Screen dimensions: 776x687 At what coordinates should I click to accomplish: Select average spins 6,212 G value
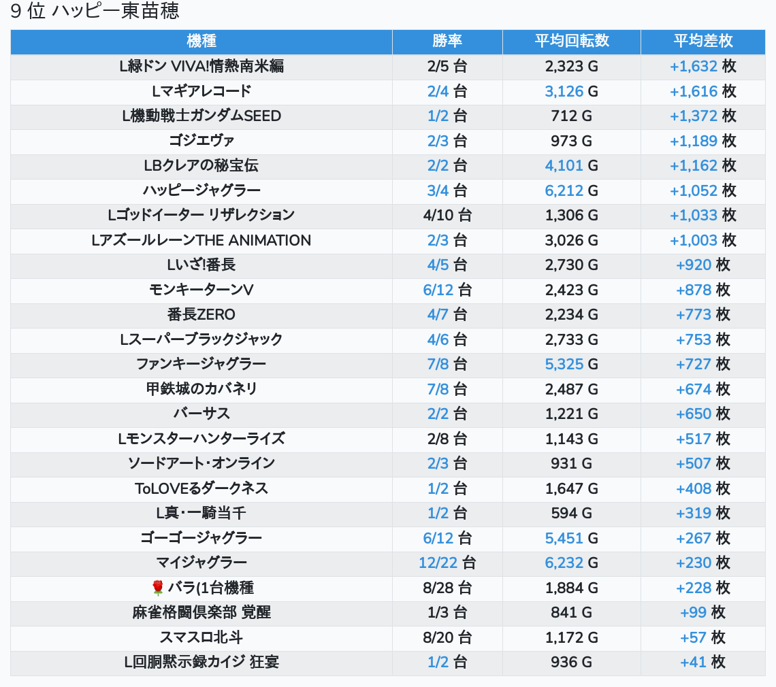572,190
